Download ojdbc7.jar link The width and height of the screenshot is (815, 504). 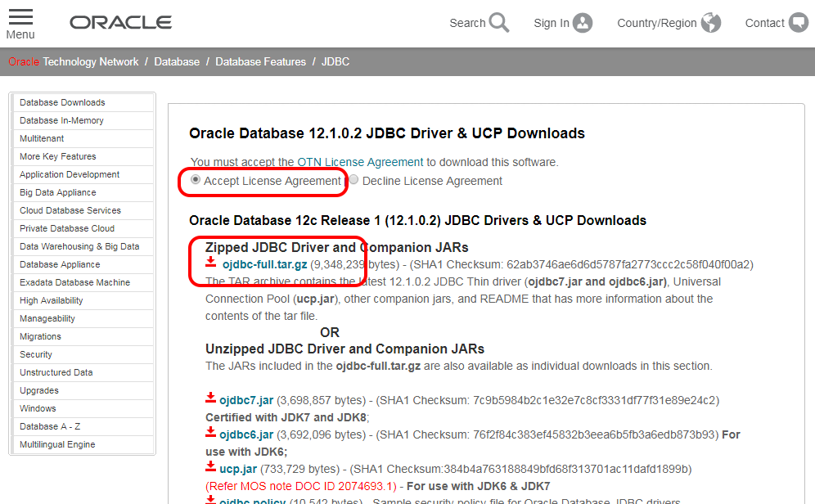point(246,401)
